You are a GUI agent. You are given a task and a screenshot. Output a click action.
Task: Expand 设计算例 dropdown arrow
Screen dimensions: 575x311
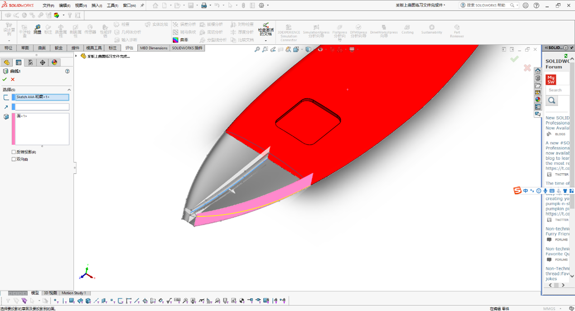click(9, 41)
